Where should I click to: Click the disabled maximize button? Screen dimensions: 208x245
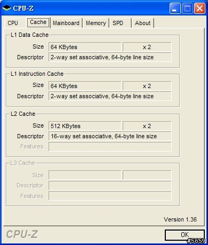187,8
